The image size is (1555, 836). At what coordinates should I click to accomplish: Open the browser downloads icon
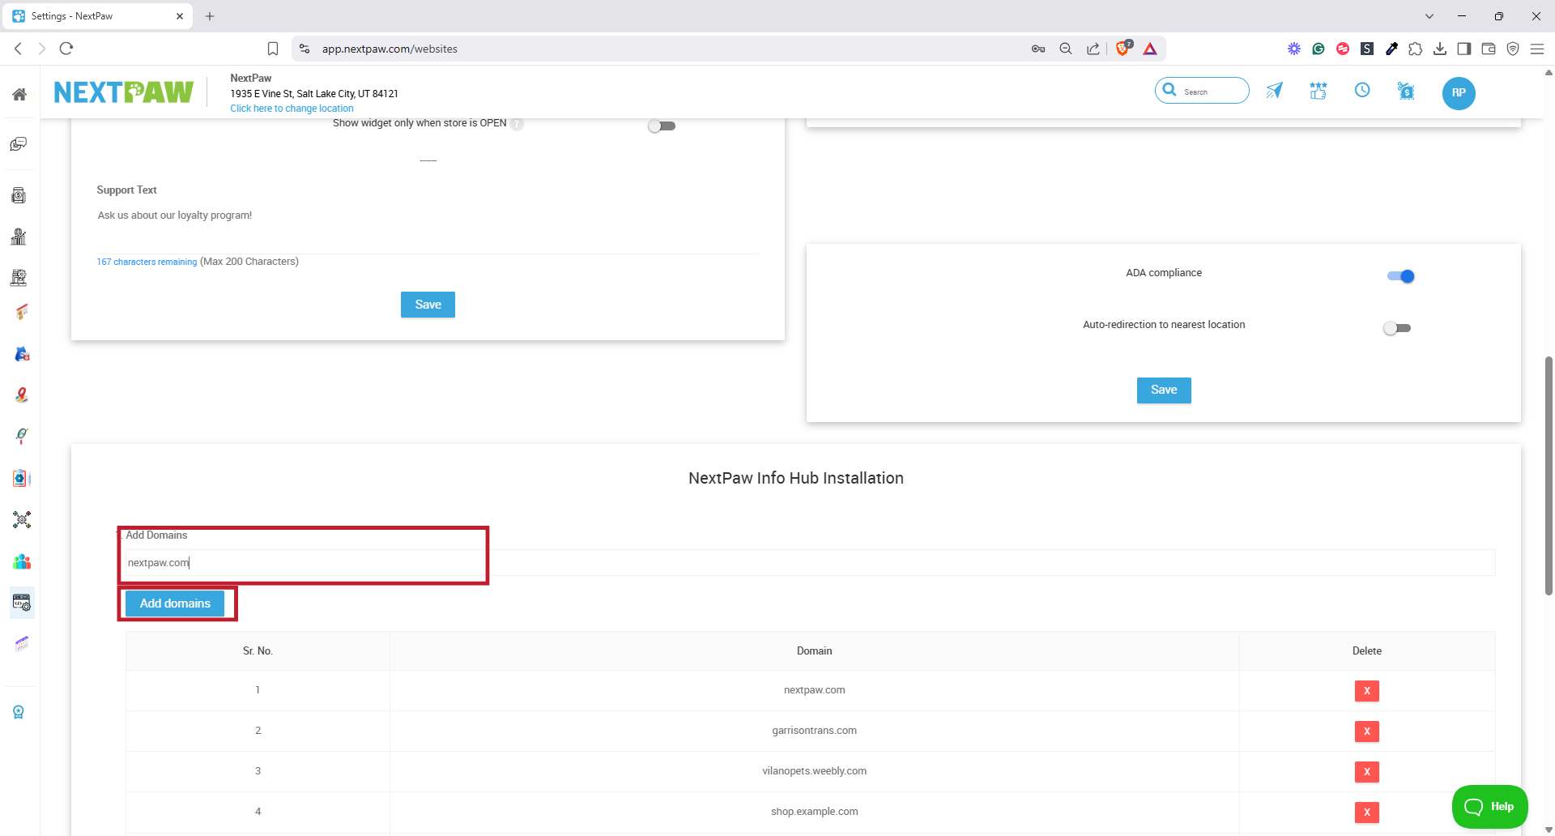pos(1440,49)
